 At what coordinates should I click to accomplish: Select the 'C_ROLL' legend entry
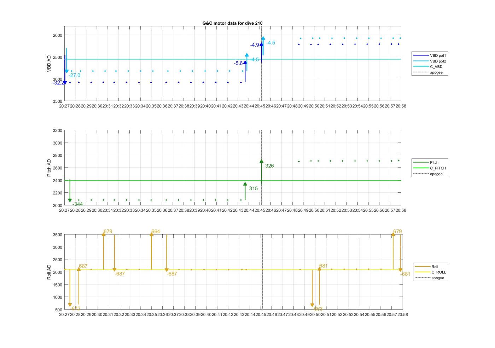point(431,272)
